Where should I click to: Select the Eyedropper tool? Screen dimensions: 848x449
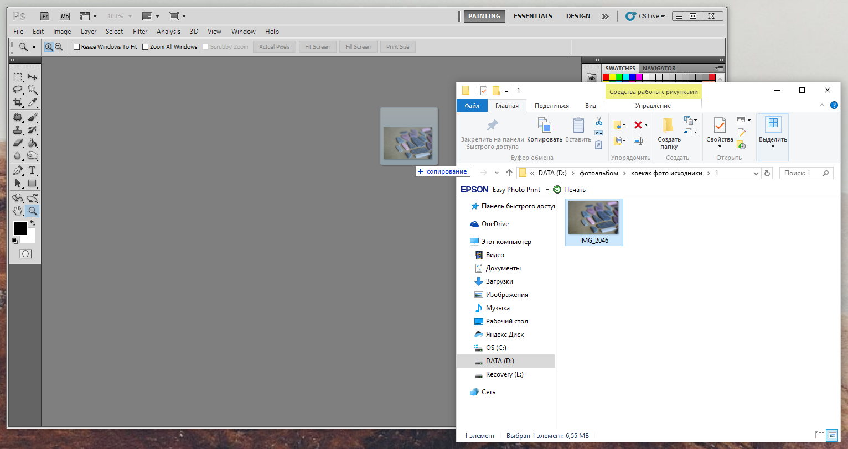click(x=32, y=102)
